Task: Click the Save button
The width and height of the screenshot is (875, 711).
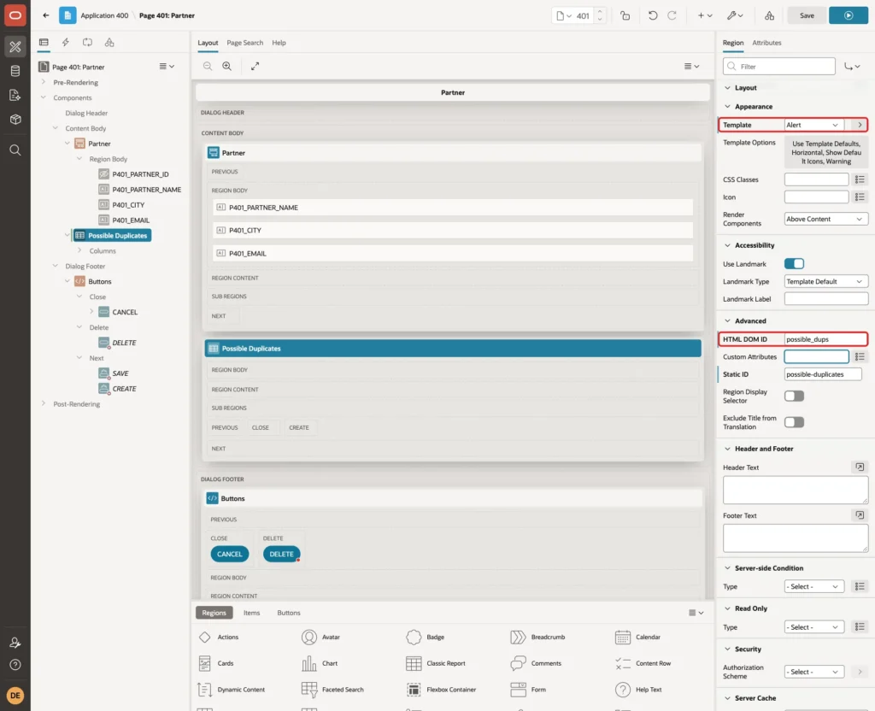Action: tap(807, 15)
